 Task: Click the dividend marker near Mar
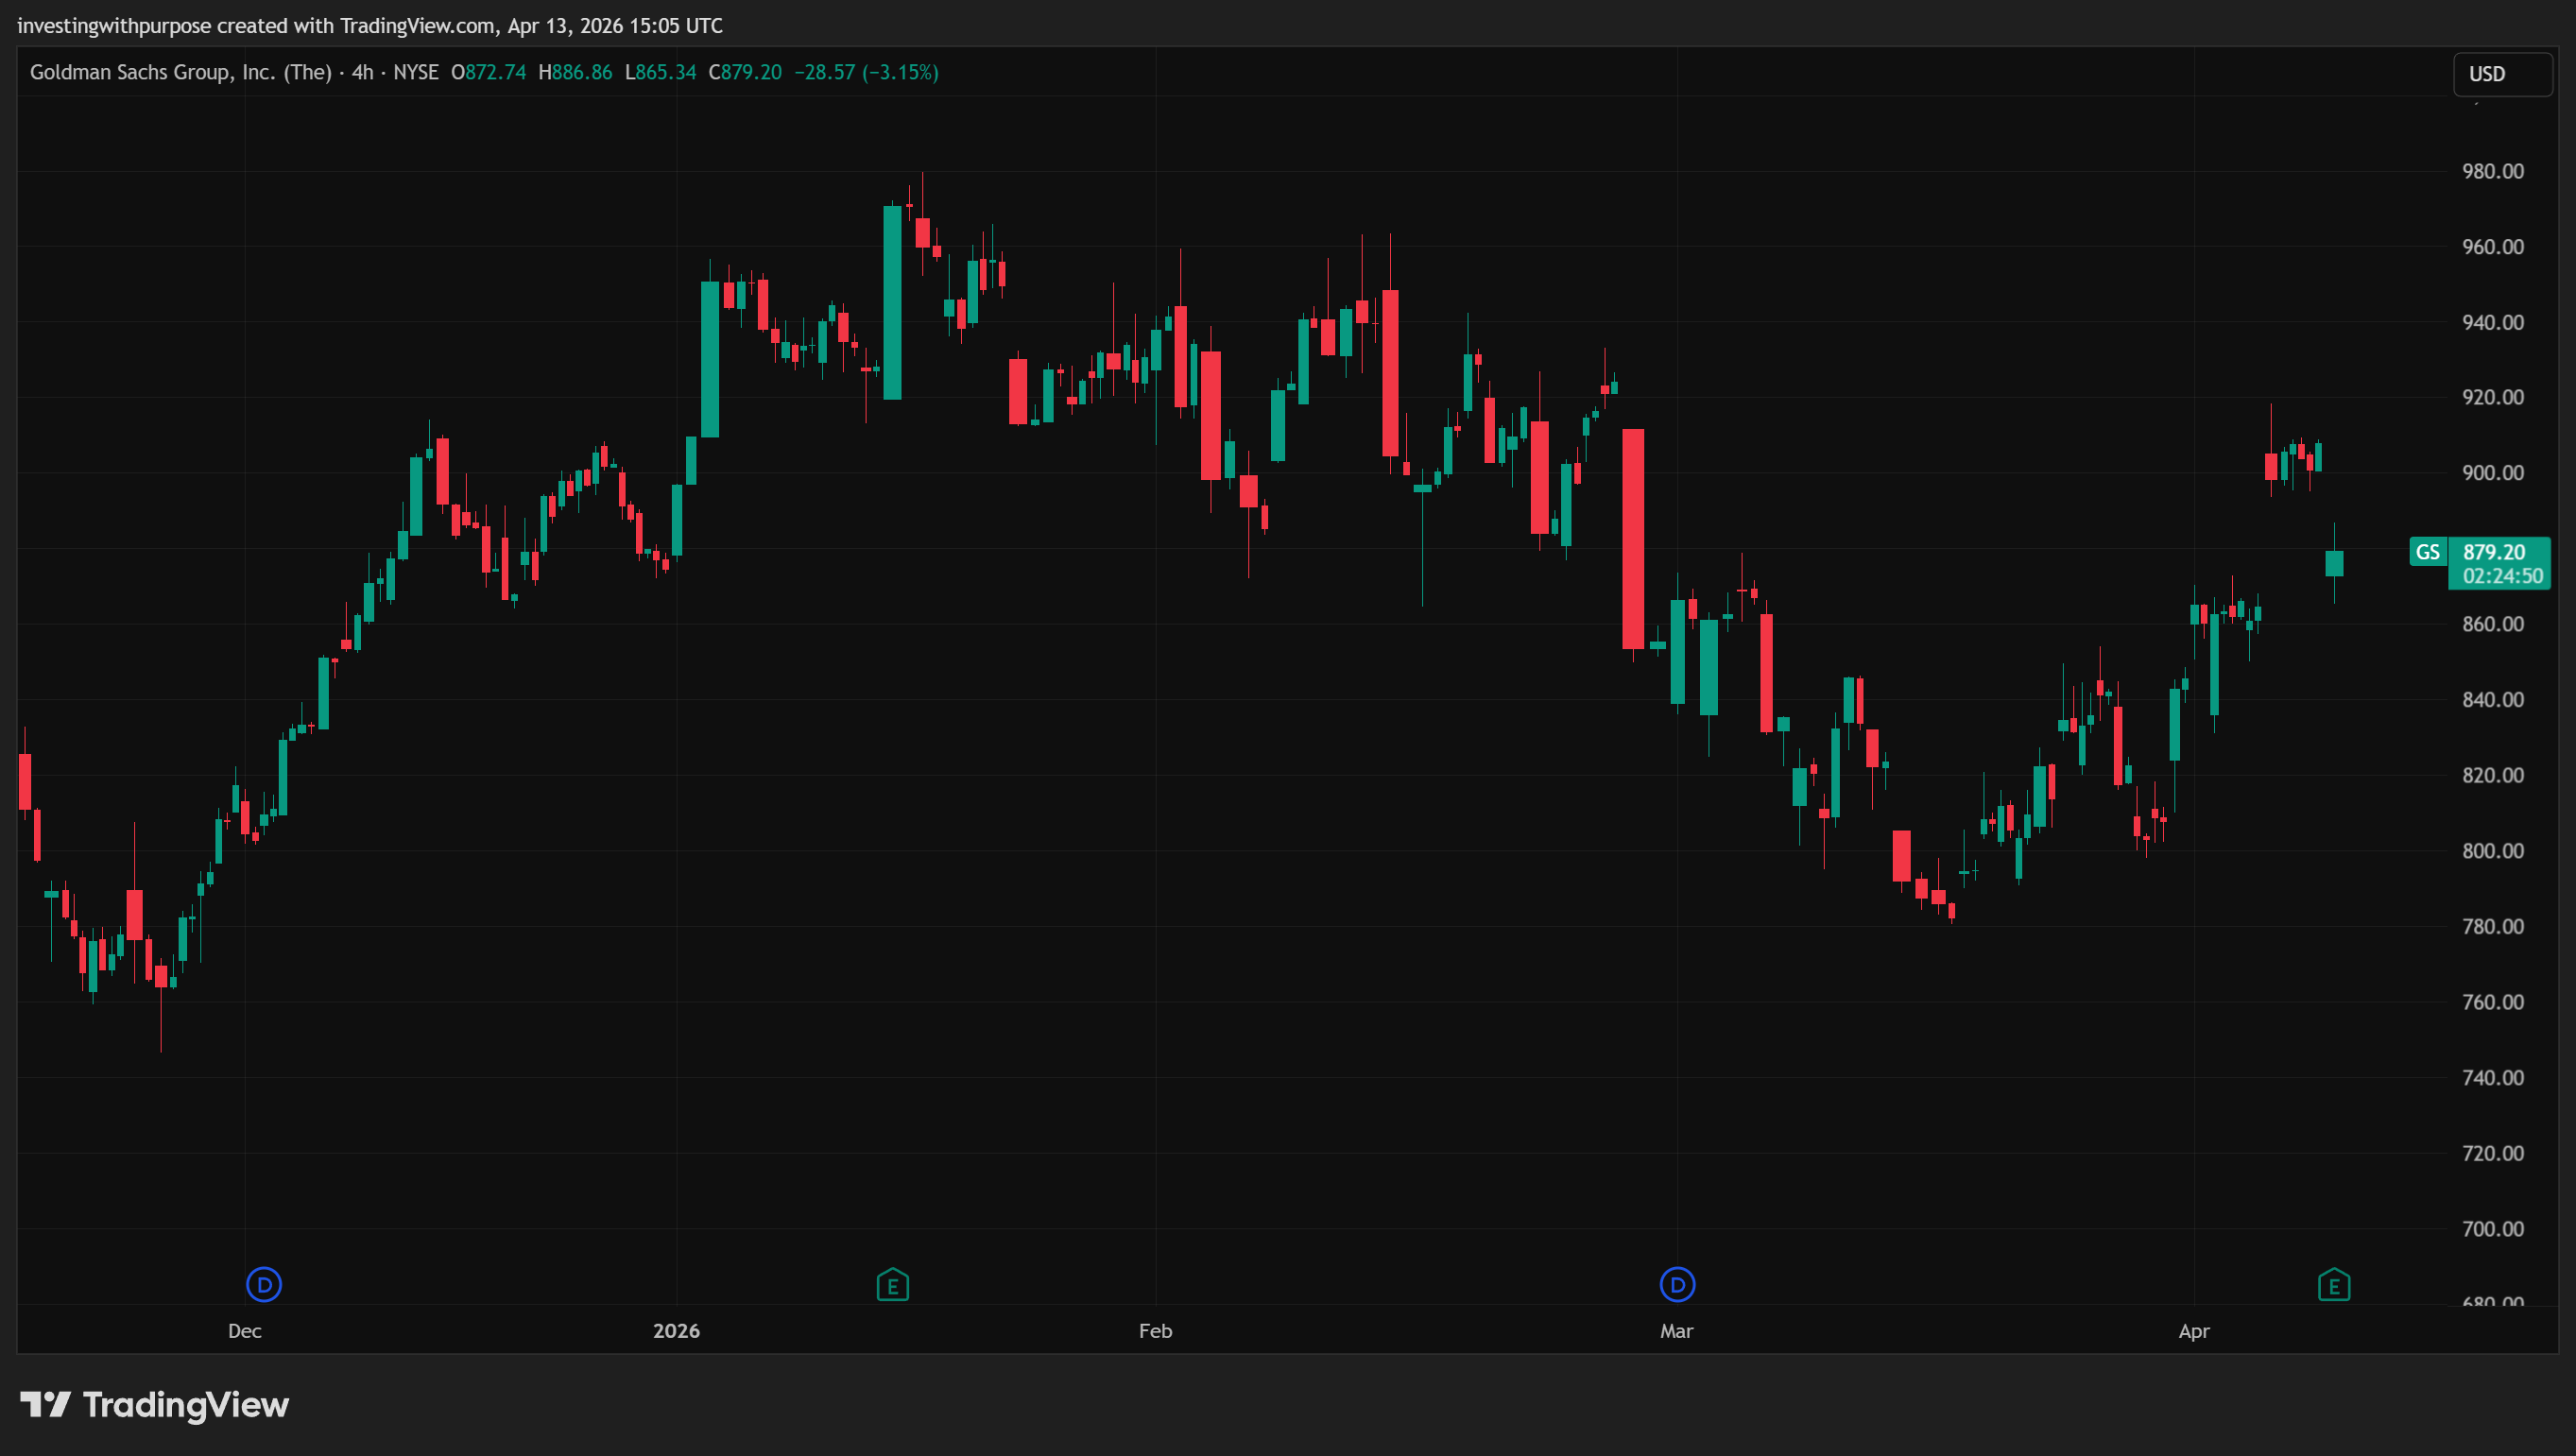(1677, 1284)
